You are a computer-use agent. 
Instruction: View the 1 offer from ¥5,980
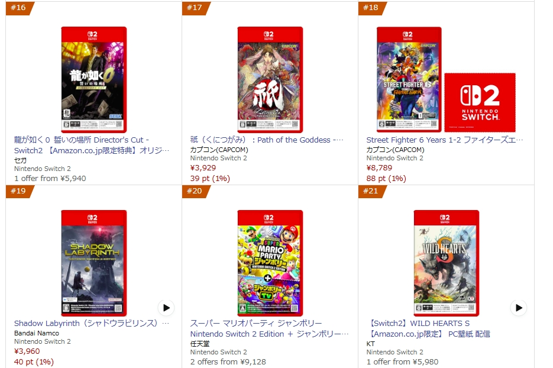pyautogui.click(x=402, y=362)
